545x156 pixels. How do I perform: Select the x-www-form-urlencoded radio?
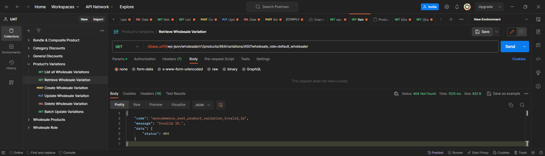[x=159, y=69]
